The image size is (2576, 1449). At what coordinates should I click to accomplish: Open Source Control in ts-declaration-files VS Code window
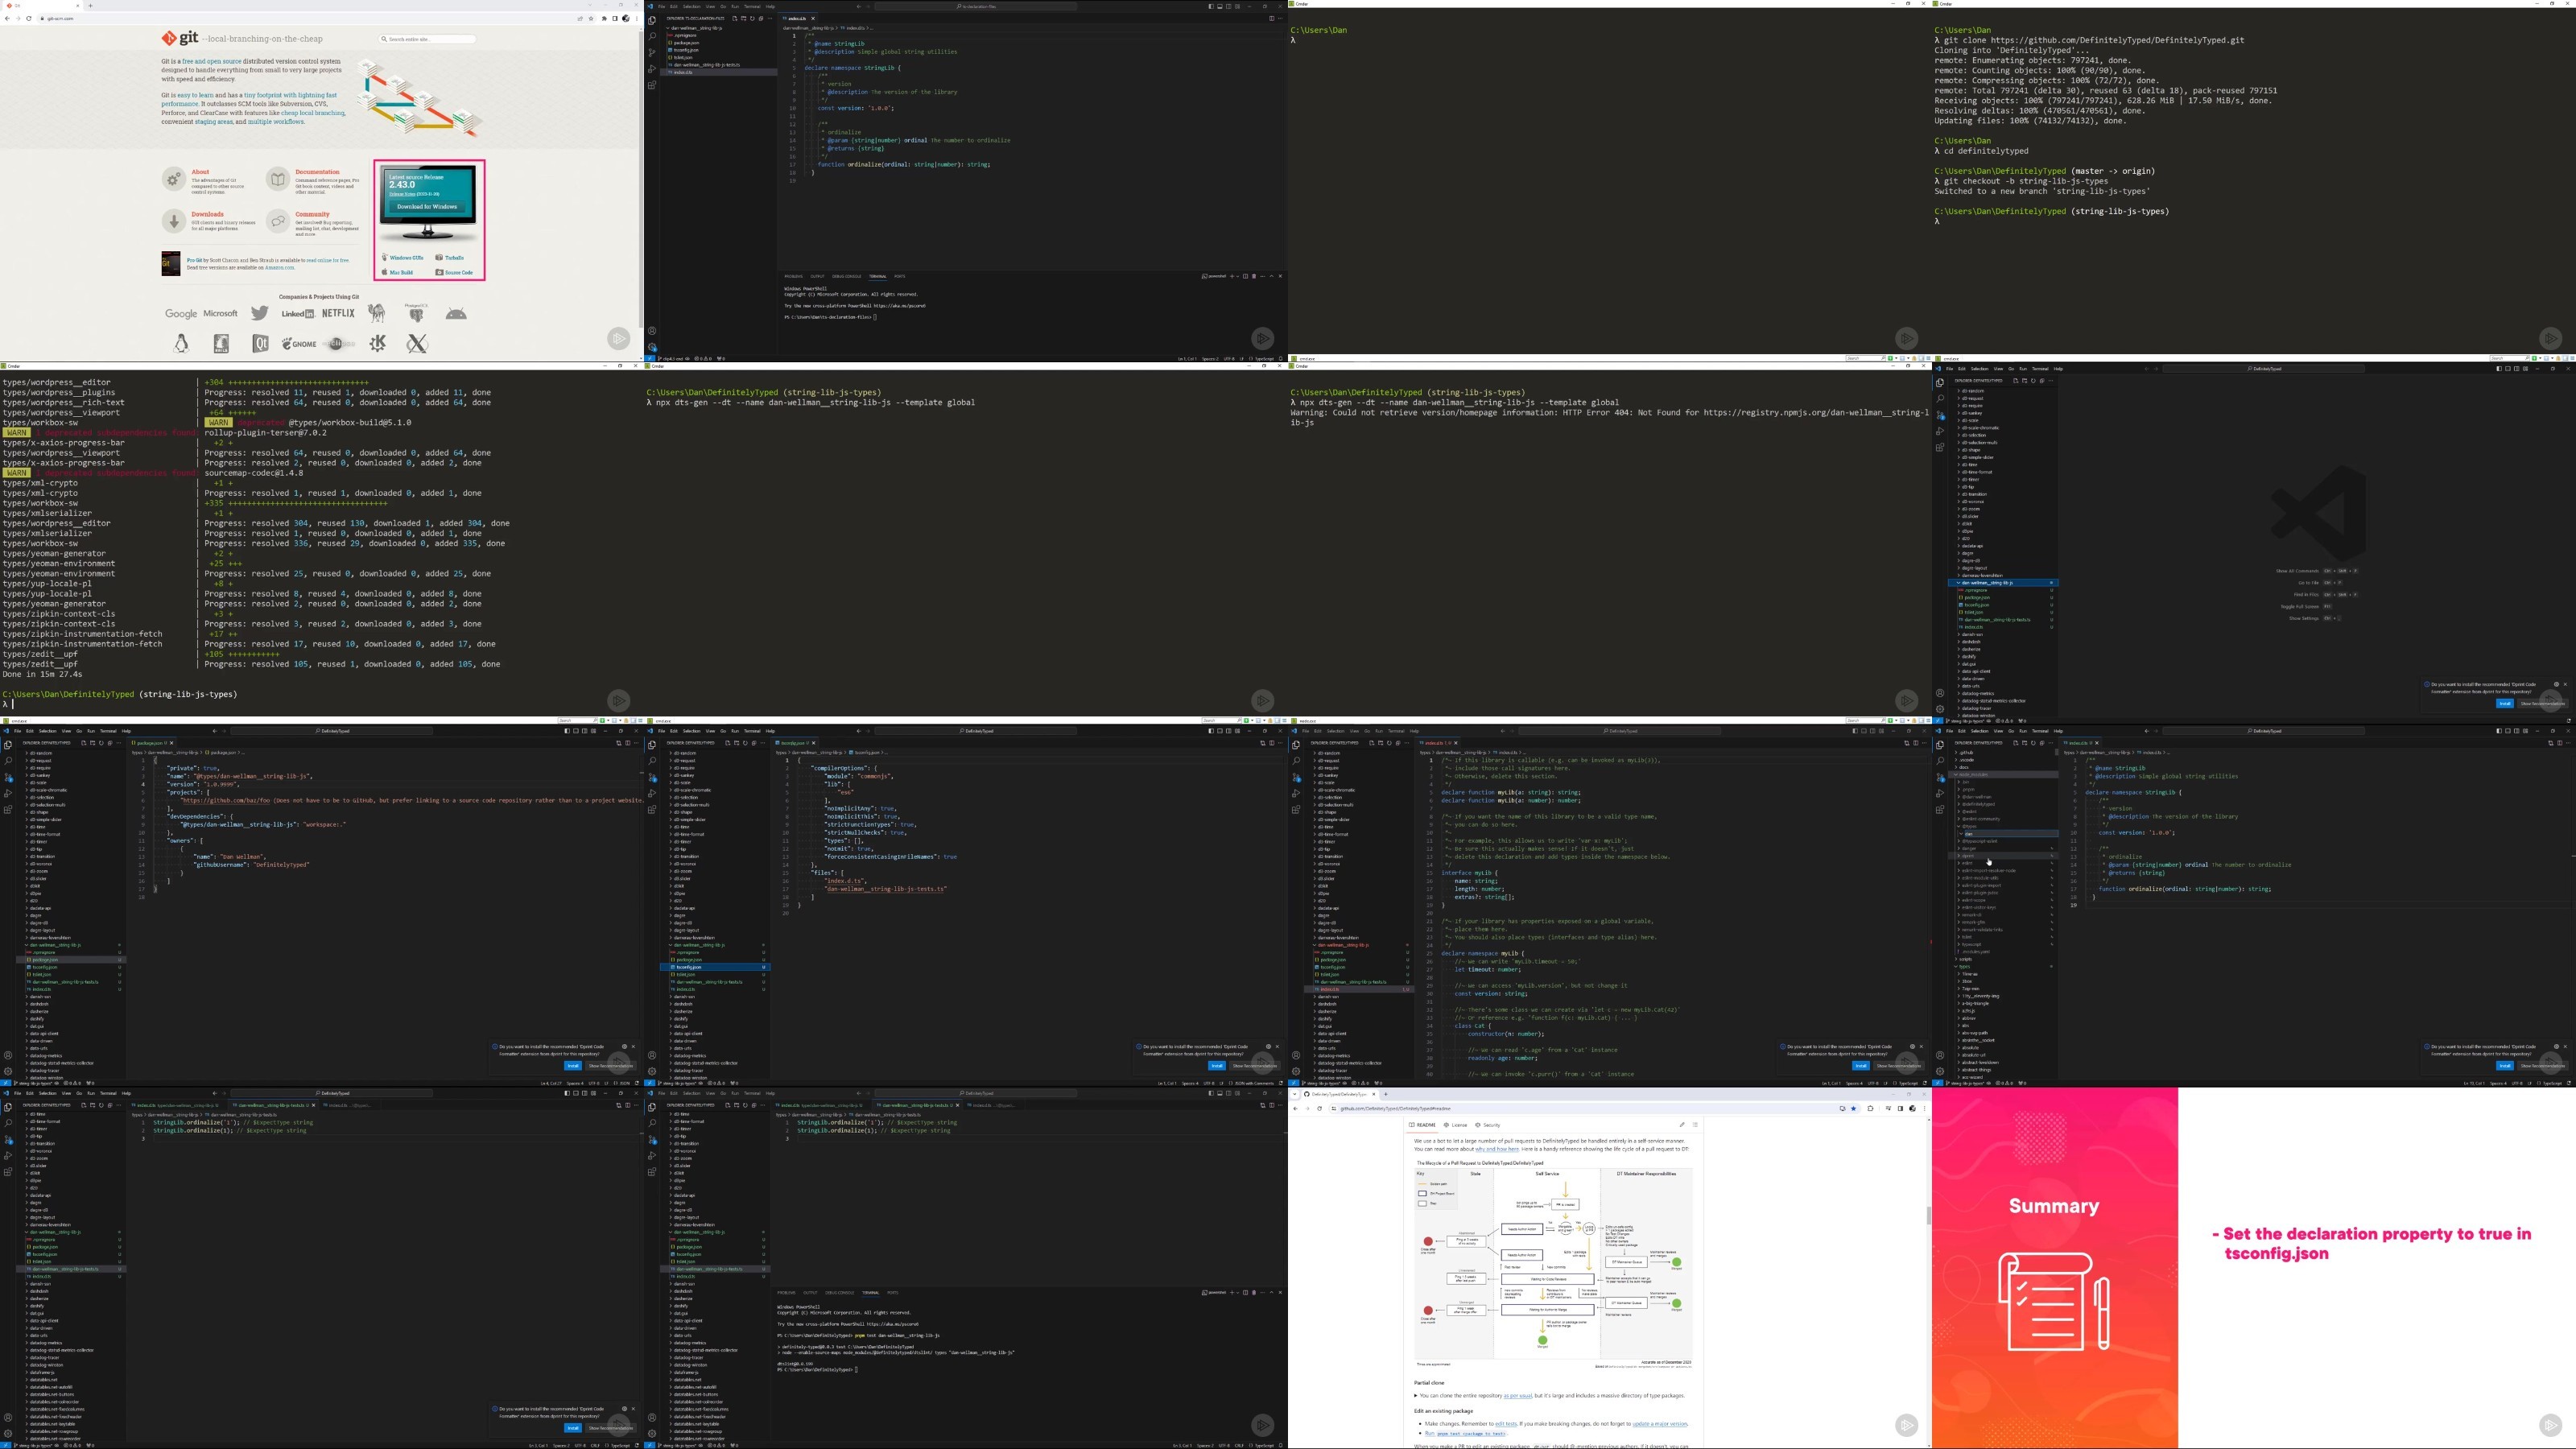pos(653,52)
